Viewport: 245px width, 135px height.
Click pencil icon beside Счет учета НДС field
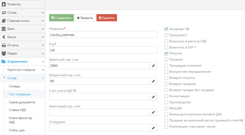pyautogui.click(x=153, y=97)
